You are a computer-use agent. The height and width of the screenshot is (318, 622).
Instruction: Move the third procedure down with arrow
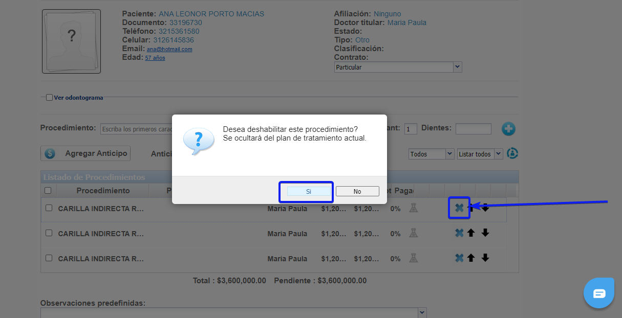coord(485,258)
